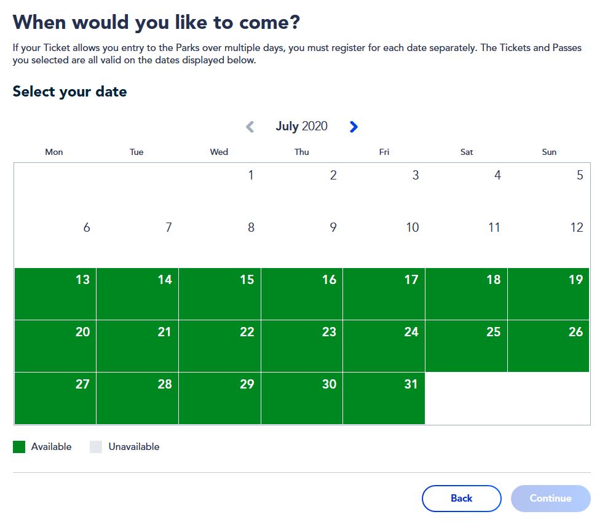
Task: Pick July 22 in the calendar
Action: [219, 346]
